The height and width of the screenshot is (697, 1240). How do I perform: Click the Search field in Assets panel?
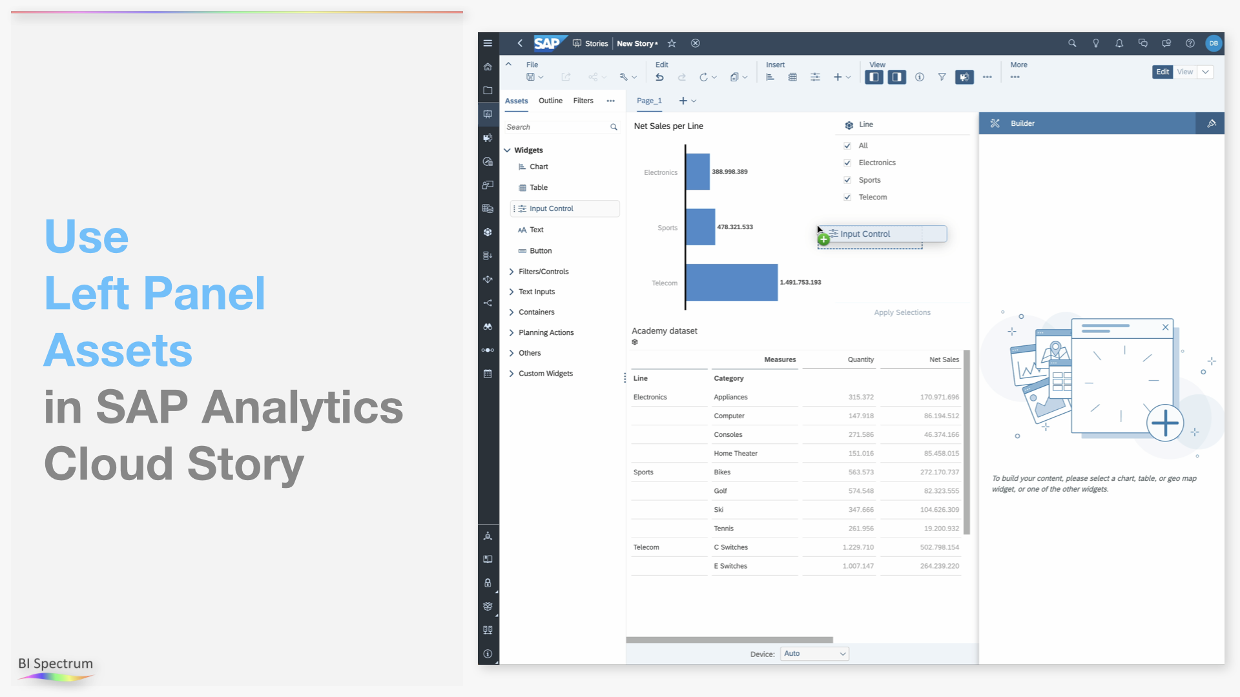tap(561, 127)
